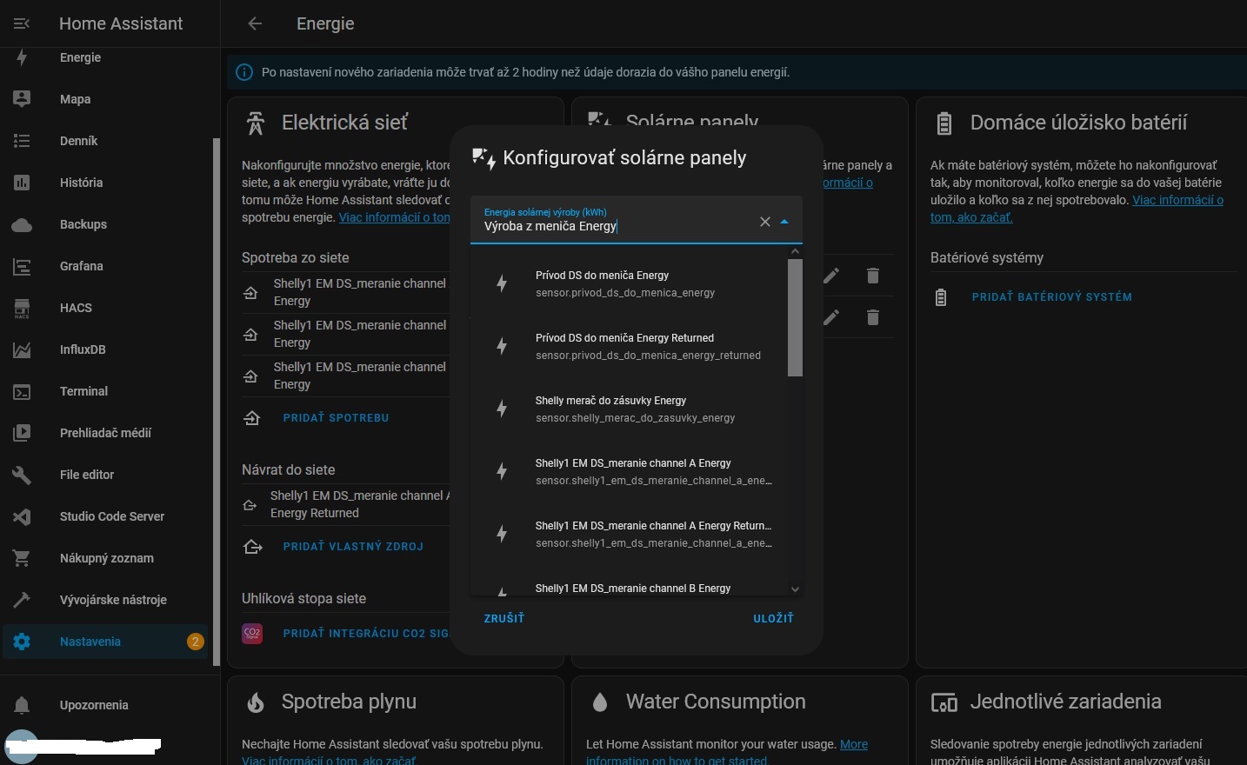Screen dimensions: 1247x765
Task: Select Prívod DS do meniča Energy Returned
Action: tap(629, 346)
